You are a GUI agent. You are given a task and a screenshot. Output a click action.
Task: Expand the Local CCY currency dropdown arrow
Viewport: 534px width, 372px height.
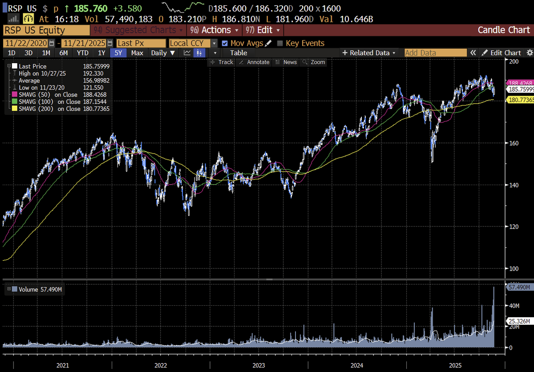214,43
